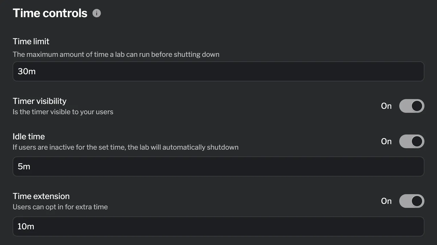
Task: Click 'Users can opt in for extra time' text
Action: coord(60,207)
